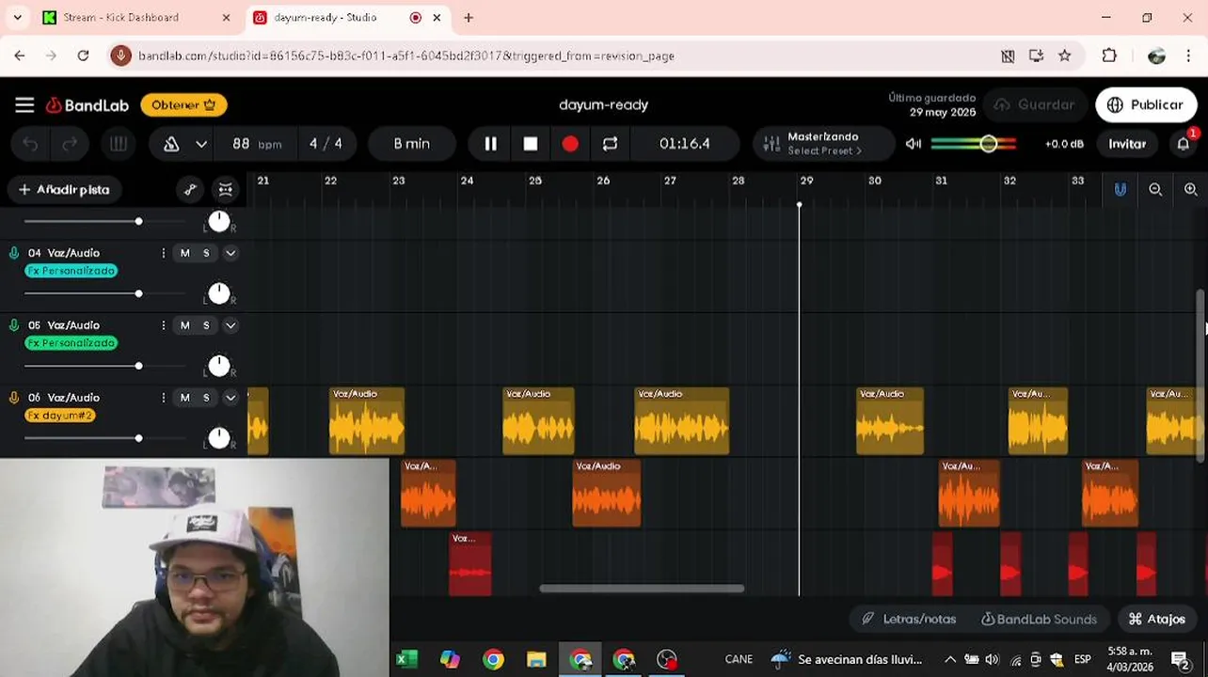Open Fx dayum#2 effects on track 06
1208x677 pixels.
(x=60, y=416)
